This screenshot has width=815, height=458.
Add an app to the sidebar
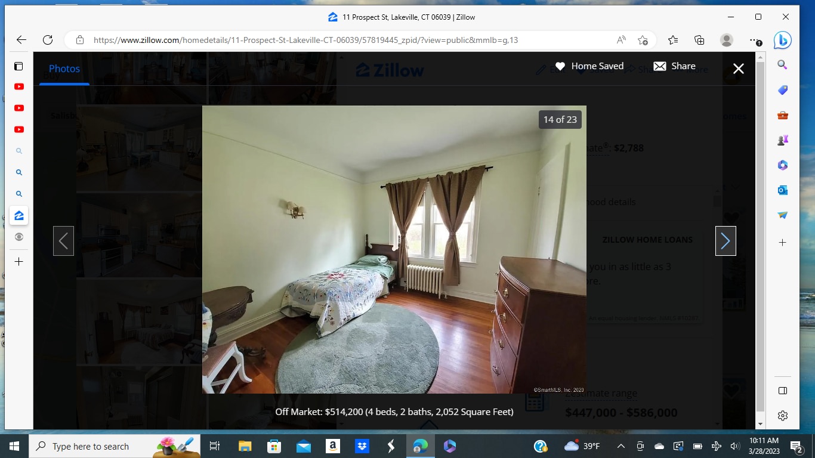[783, 243]
